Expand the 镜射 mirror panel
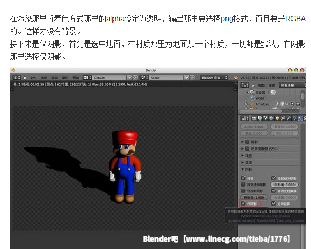The image size is (311, 249). (x=242, y=142)
